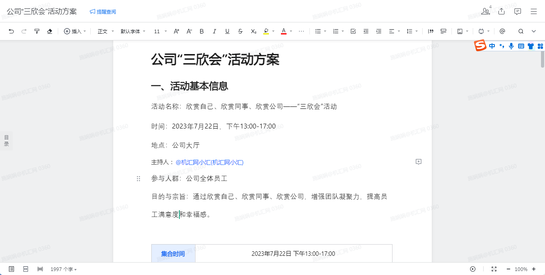Image resolution: width=545 pixels, height=275 pixels.
Task: Open the 插入 insert menu
Action: (x=75, y=31)
